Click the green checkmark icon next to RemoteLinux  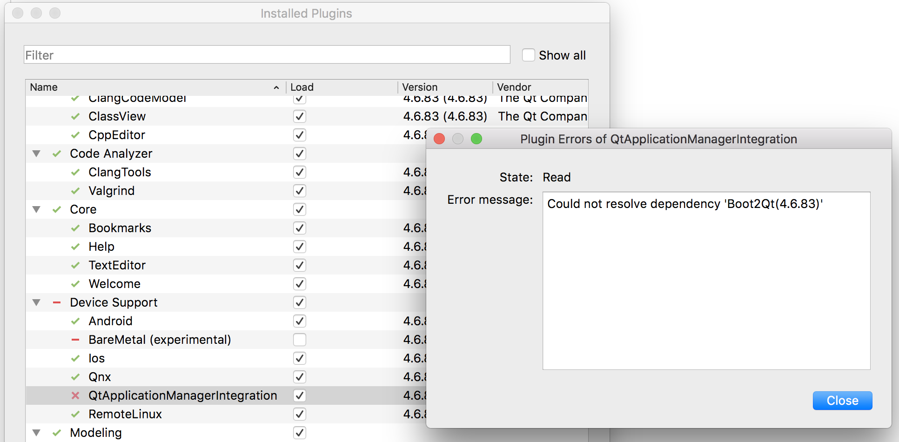tap(75, 414)
